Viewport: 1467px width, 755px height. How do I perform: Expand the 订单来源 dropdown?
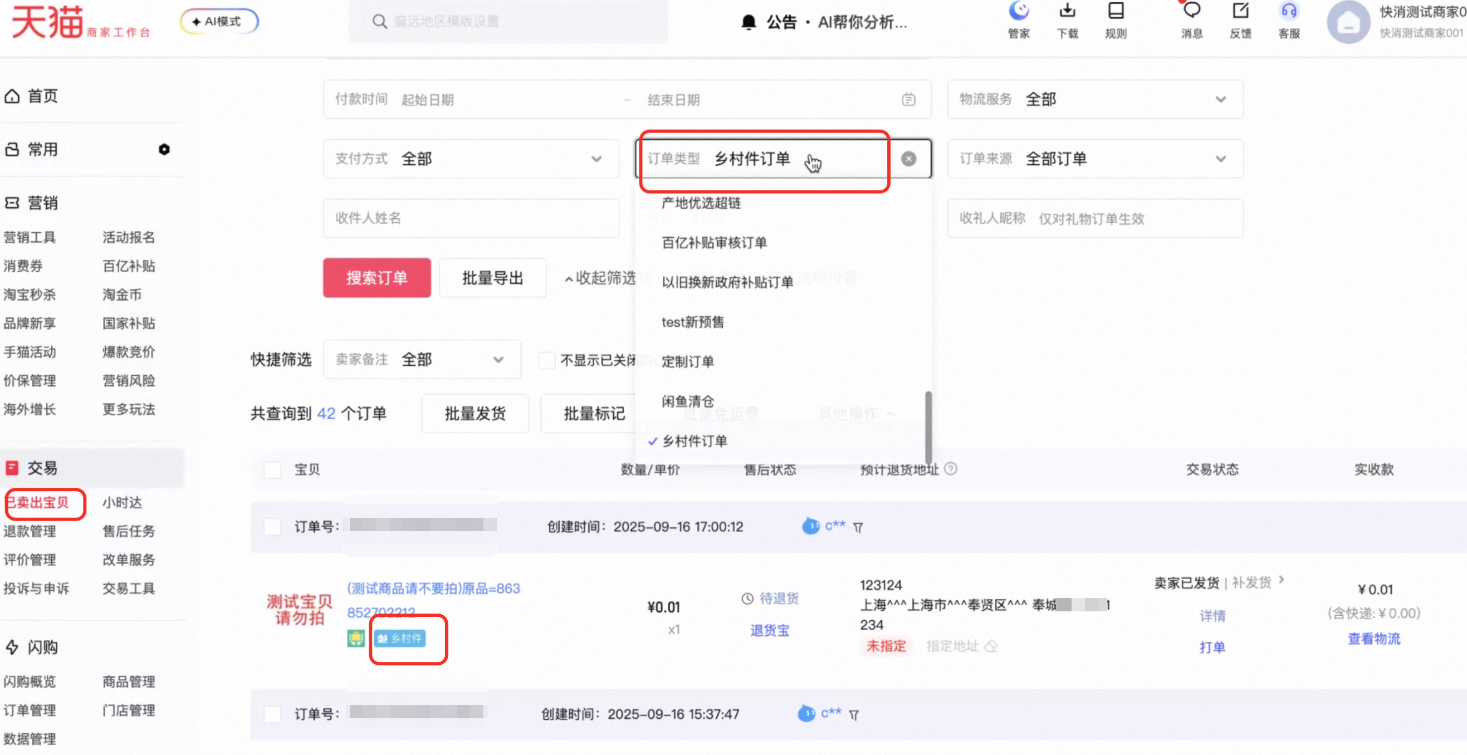coord(1095,159)
